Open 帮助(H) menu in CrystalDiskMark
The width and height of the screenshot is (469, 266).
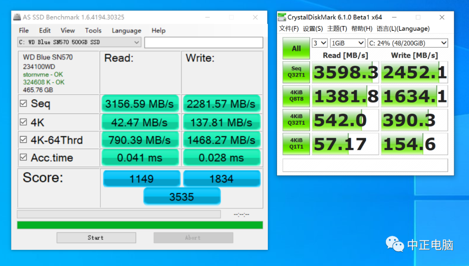pos(362,29)
